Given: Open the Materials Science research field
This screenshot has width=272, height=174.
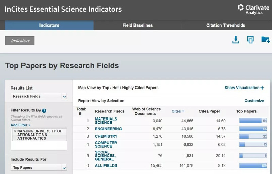Looking at the screenshot, I should point(106,121).
